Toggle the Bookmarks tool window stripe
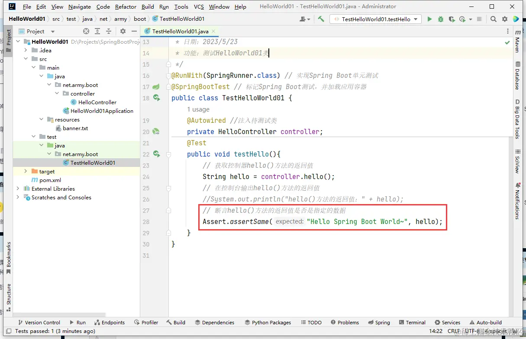Screen dimensions: 526x339 click(9, 258)
